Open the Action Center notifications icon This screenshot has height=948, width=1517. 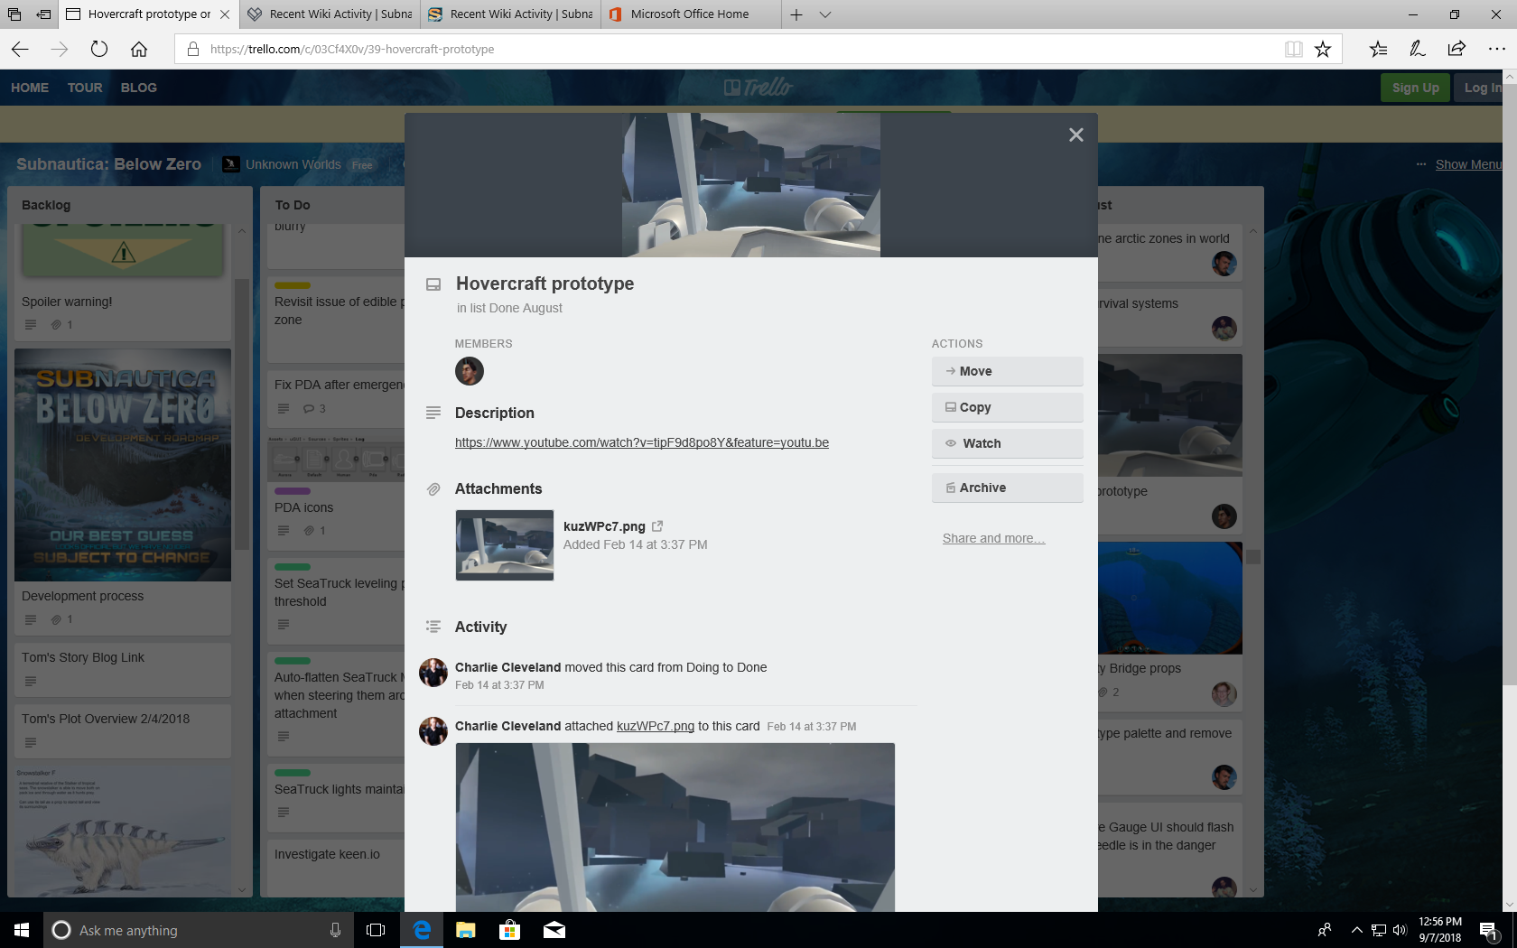[x=1488, y=930]
